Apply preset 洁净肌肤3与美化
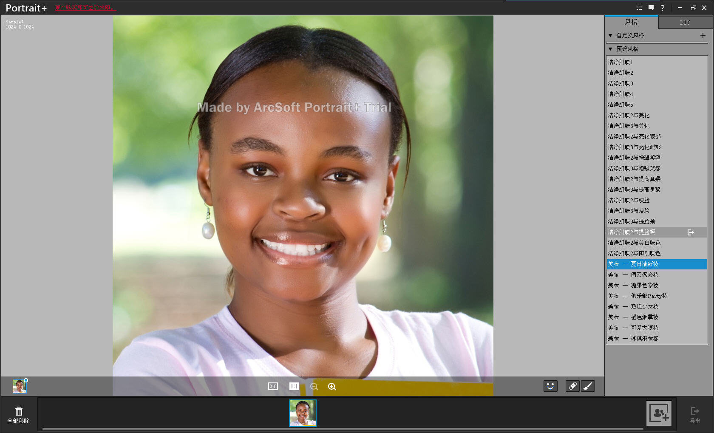Image resolution: width=714 pixels, height=433 pixels. [x=657, y=126]
